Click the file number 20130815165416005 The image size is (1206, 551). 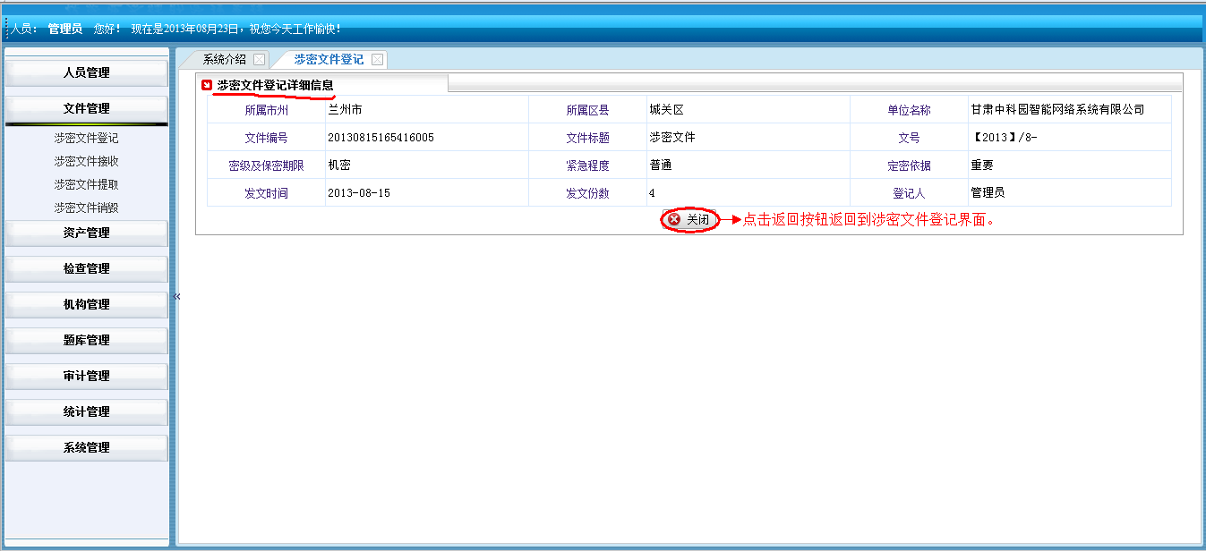point(381,138)
